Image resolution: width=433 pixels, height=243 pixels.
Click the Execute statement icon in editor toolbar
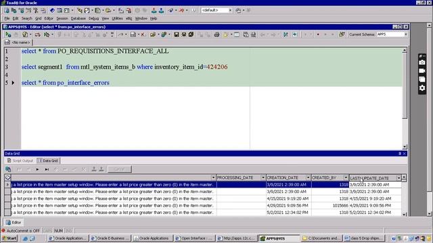pos(8,34)
